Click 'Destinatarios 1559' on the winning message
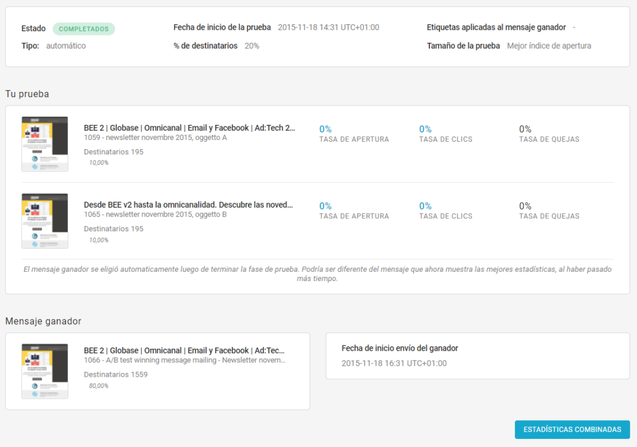 [116, 374]
